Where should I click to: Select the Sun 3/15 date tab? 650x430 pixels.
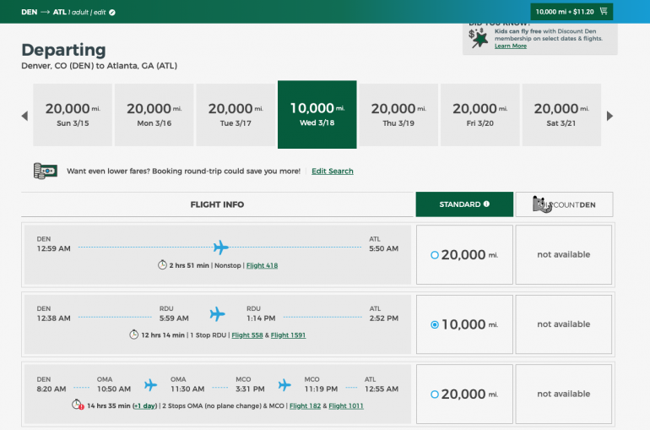(73, 115)
